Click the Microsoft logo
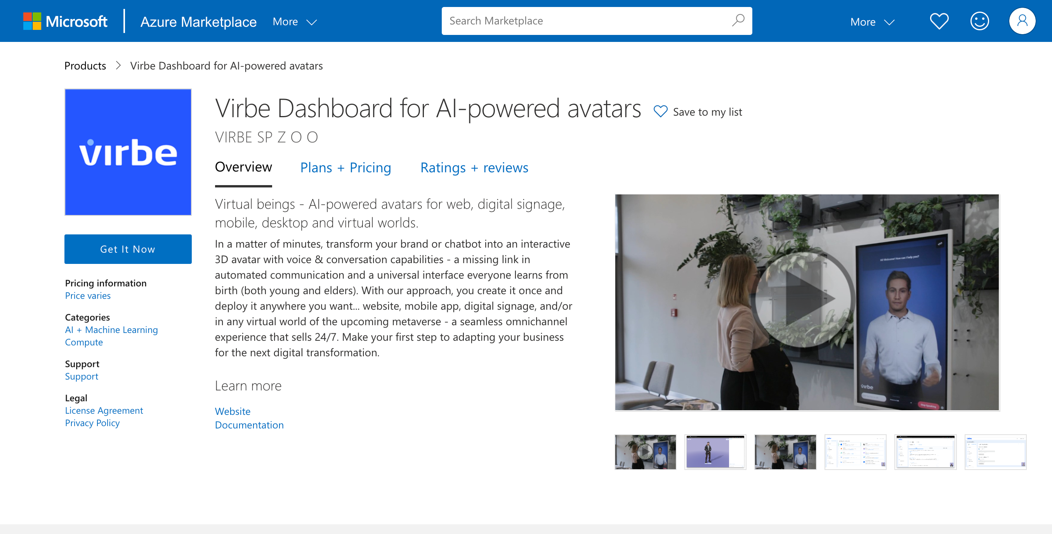This screenshot has height=534, width=1052. pos(65,21)
